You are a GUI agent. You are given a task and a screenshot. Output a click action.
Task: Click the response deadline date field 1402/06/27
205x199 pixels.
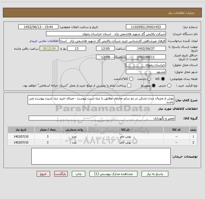coord(145,48)
